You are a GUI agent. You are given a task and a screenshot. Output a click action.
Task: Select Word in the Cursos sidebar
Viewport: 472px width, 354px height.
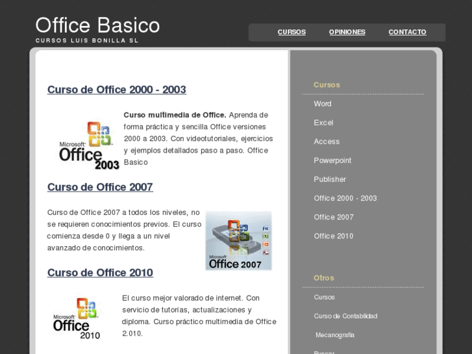pyautogui.click(x=323, y=104)
